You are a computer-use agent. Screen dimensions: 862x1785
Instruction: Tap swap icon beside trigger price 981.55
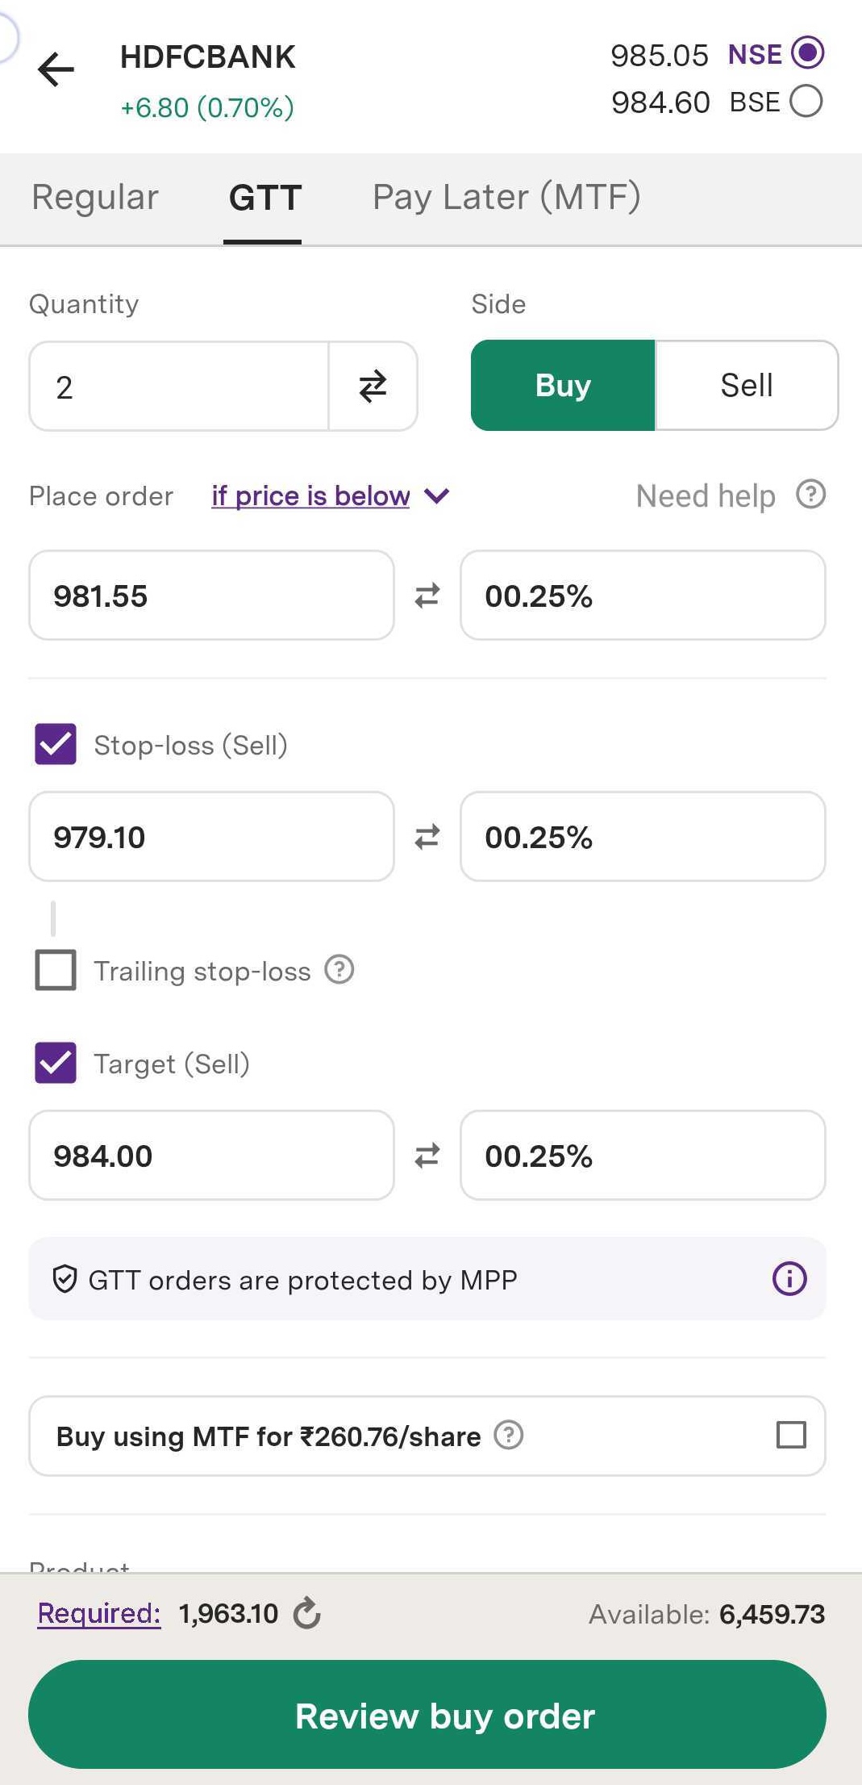tap(427, 596)
